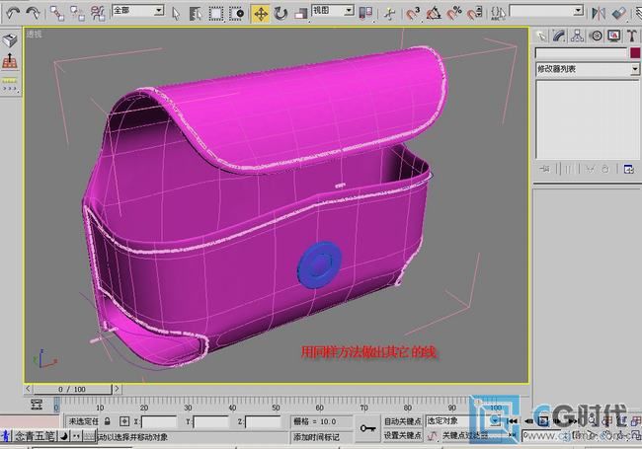
Task: Click the Set Keys key icon button
Action: click(x=367, y=428)
